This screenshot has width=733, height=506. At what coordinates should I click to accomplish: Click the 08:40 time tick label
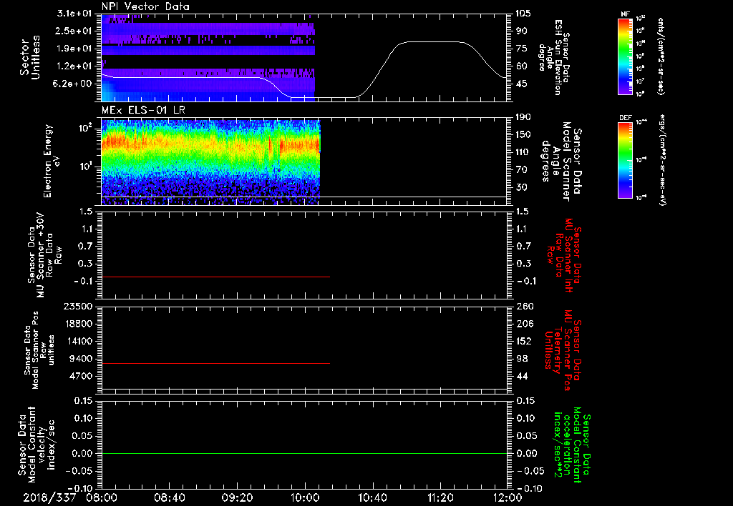pyautogui.click(x=169, y=497)
